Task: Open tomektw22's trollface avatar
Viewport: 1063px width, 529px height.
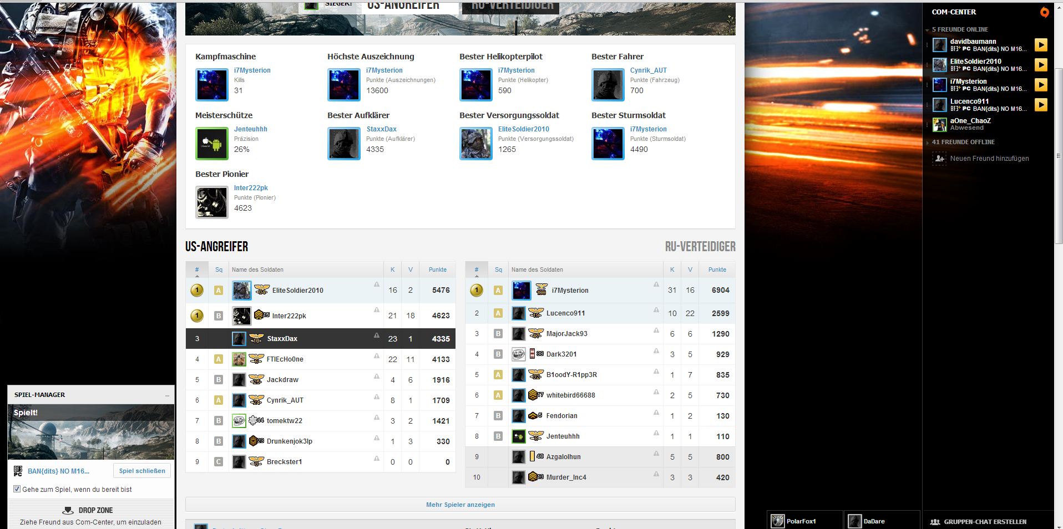Action: [239, 421]
